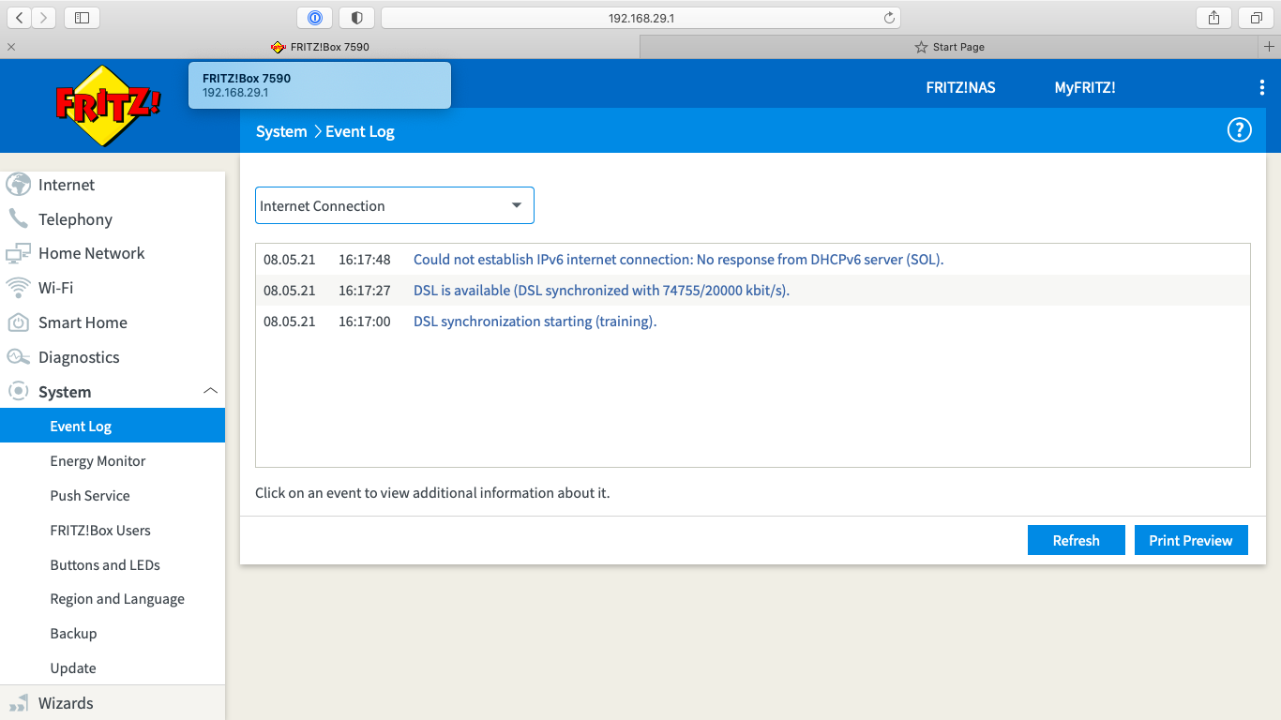This screenshot has height=720, width=1281.
Task: Expand the browser sidebar panel
Action: tap(82, 17)
